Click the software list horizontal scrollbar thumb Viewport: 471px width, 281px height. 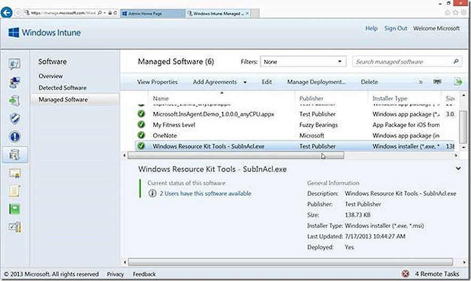[236, 155]
